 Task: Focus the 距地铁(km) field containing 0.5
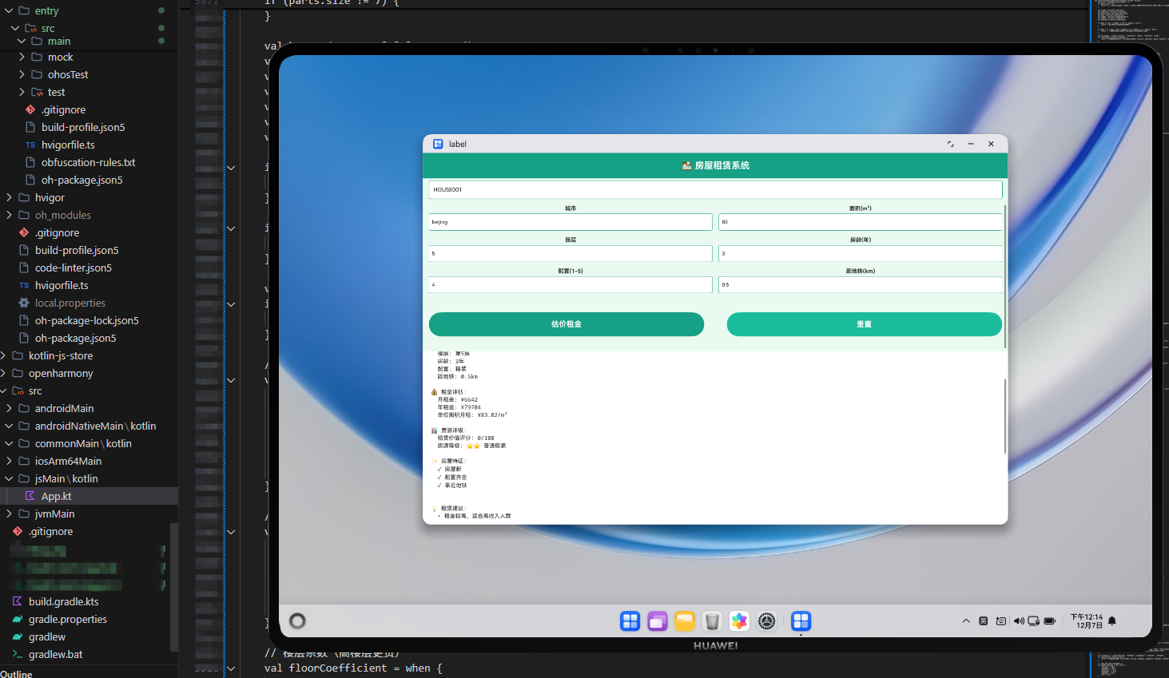pos(860,284)
